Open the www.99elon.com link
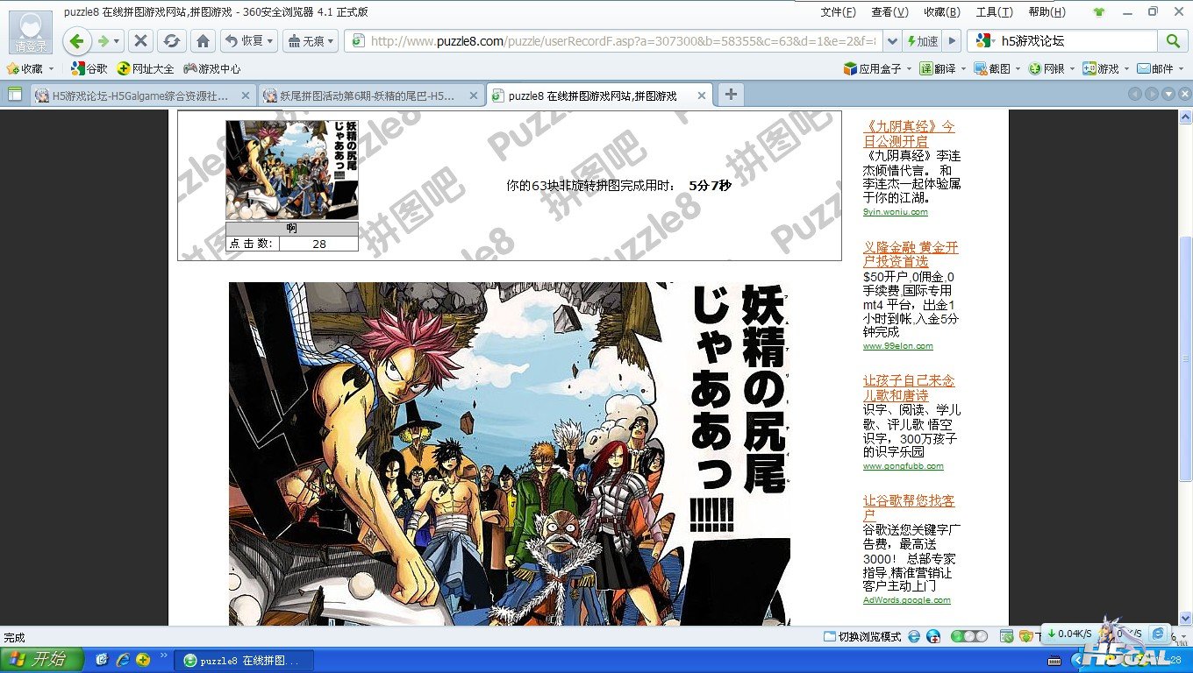 click(897, 346)
